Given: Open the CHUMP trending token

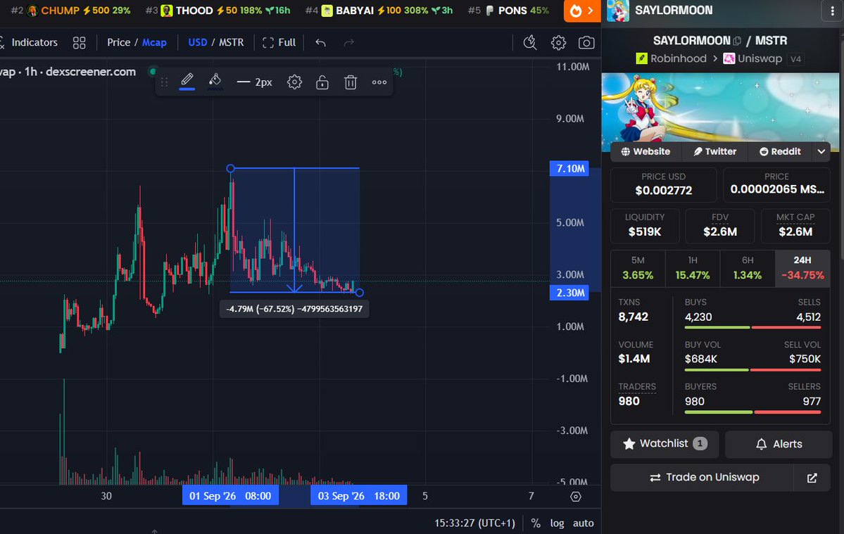Looking at the screenshot, I should [71, 11].
